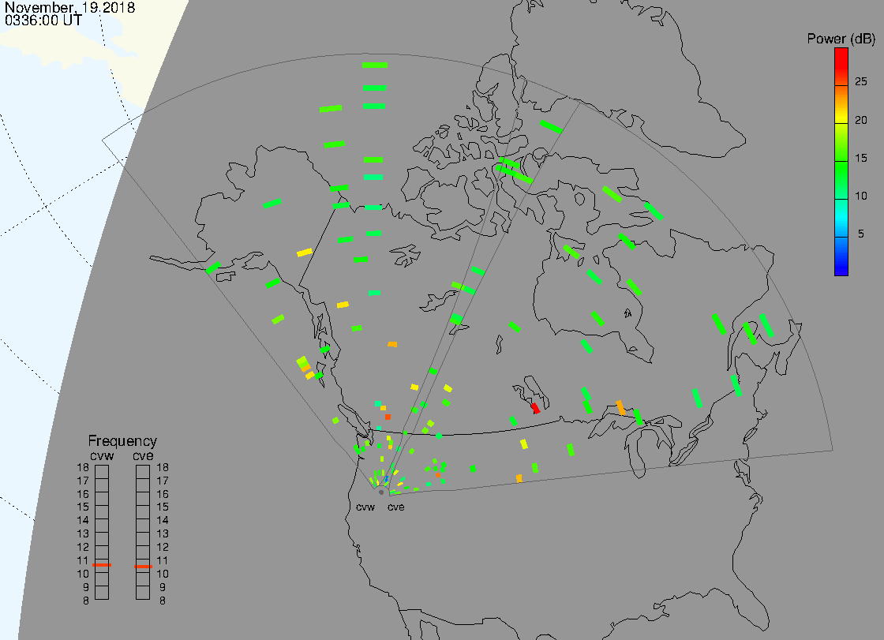Click the "Frequency" legend title
This screenshot has width=884, height=640.
(122, 441)
